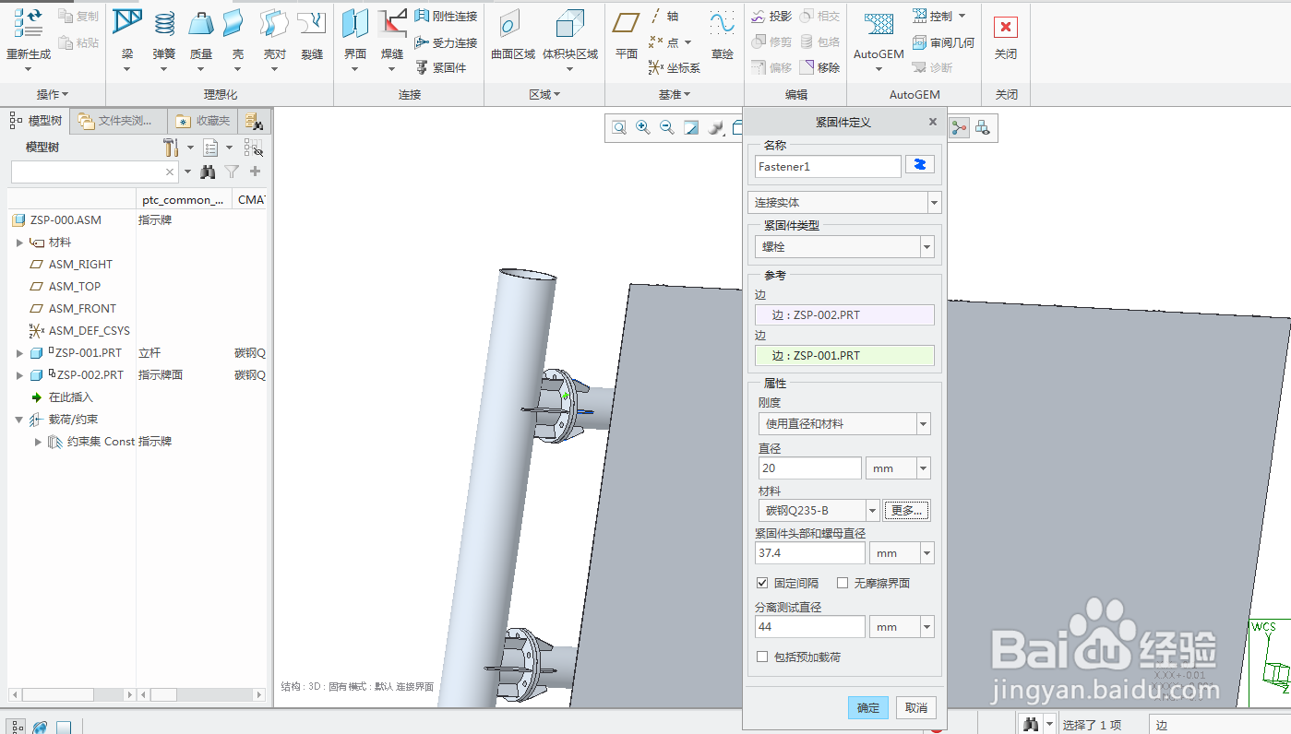Image resolution: width=1291 pixels, height=734 pixels.
Task: Select the 焊缝 (Weld) tool
Action: [392, 22]
